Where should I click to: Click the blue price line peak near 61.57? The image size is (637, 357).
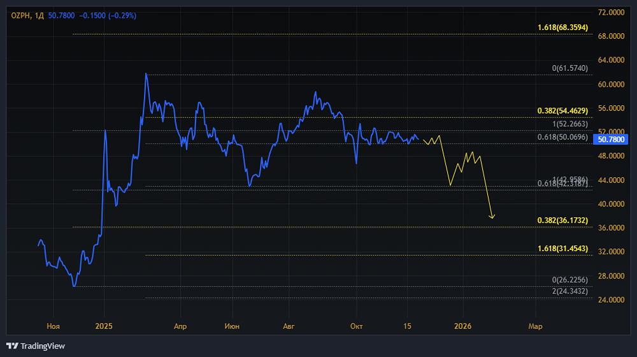point(147,74)
